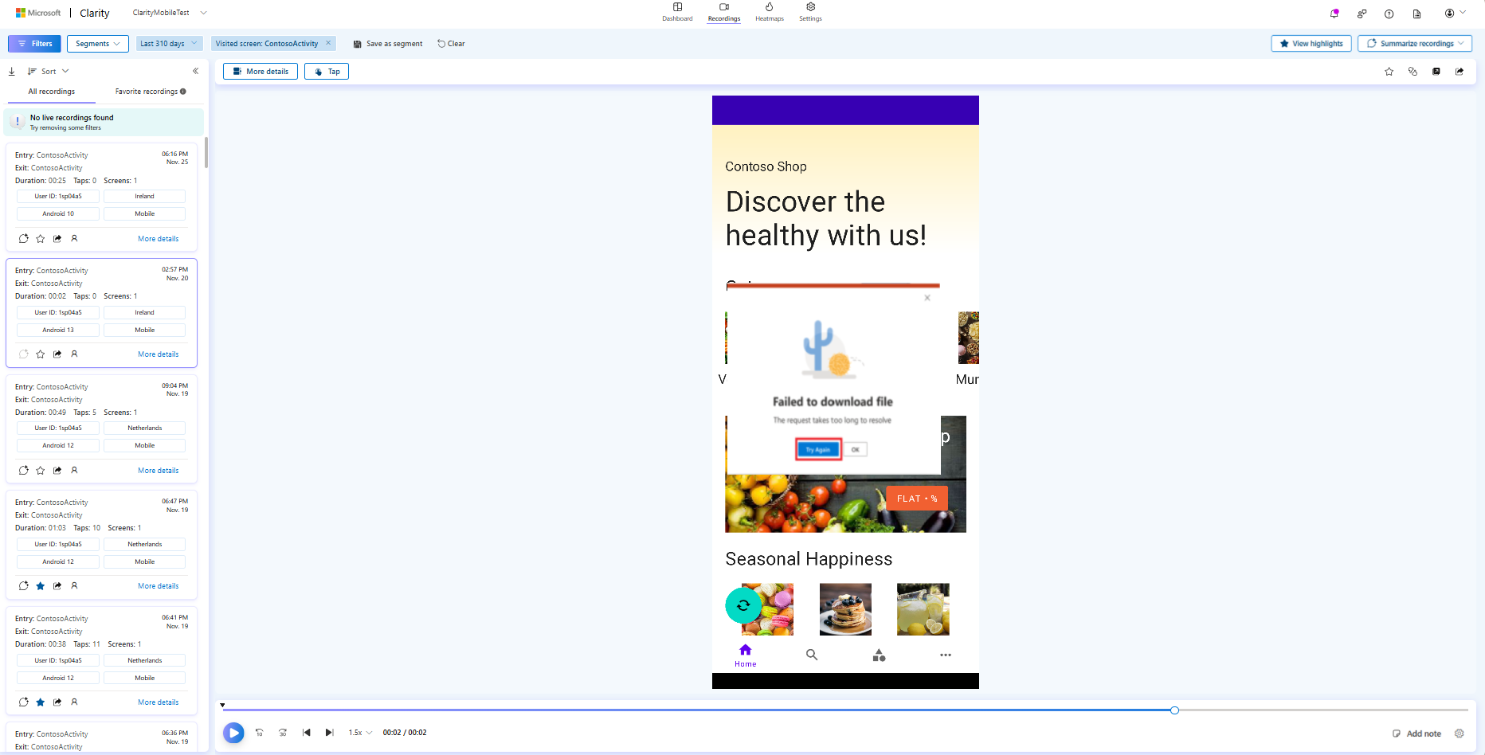Favorite the current recording with player star
The image size is (1485, 755).
pyautogui.click(x=1389, y=72)
